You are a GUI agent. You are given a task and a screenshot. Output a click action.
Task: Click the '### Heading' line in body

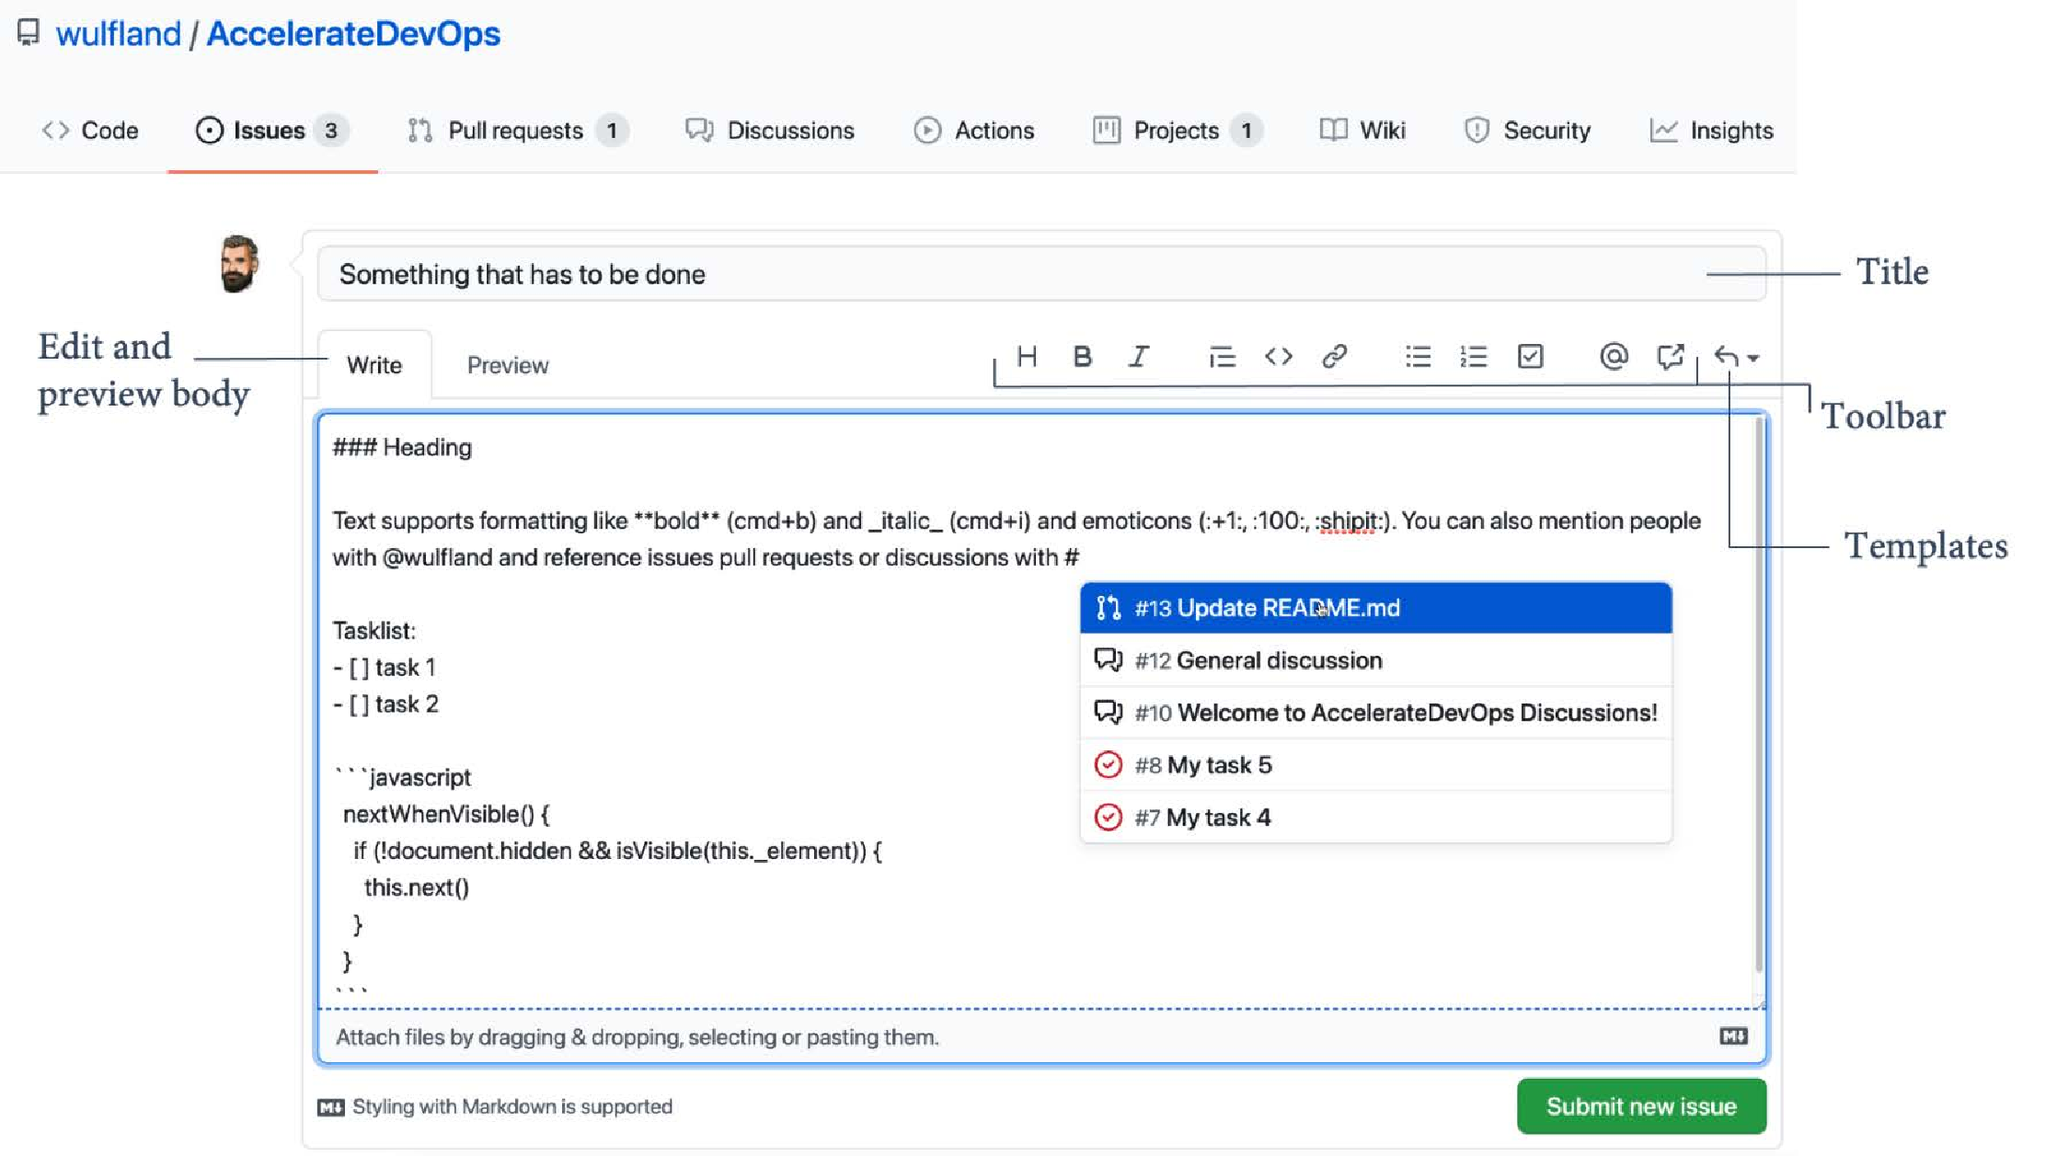click(402, 448)
